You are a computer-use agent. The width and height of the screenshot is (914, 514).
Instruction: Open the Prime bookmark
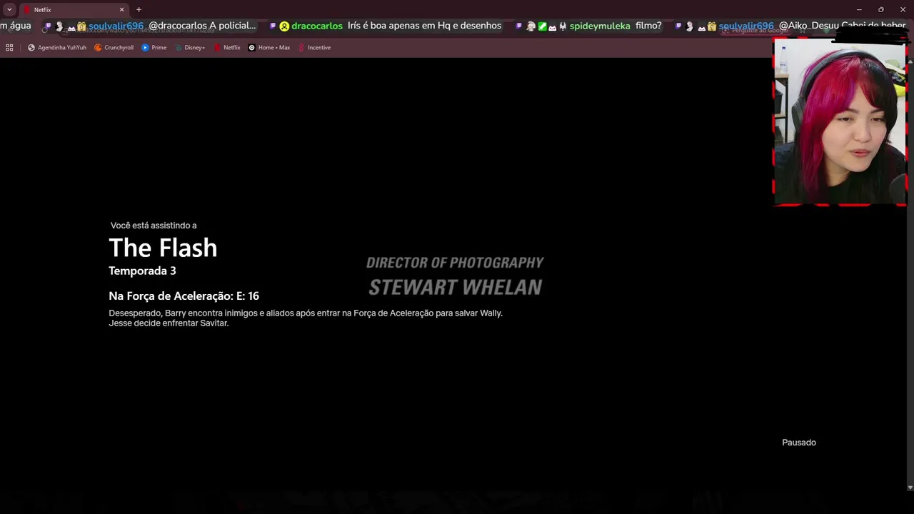(154, 48)
